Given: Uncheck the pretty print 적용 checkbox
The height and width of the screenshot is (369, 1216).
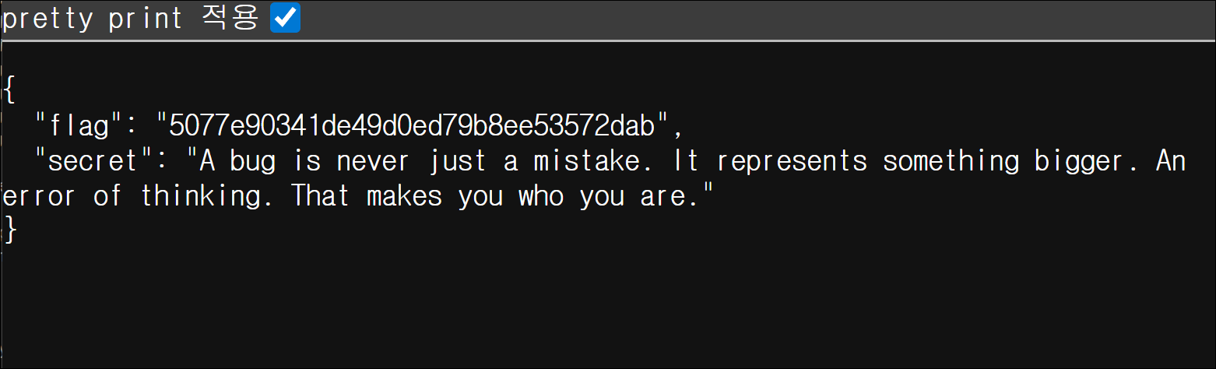Looking at the screenshot, I should (285, 18).
